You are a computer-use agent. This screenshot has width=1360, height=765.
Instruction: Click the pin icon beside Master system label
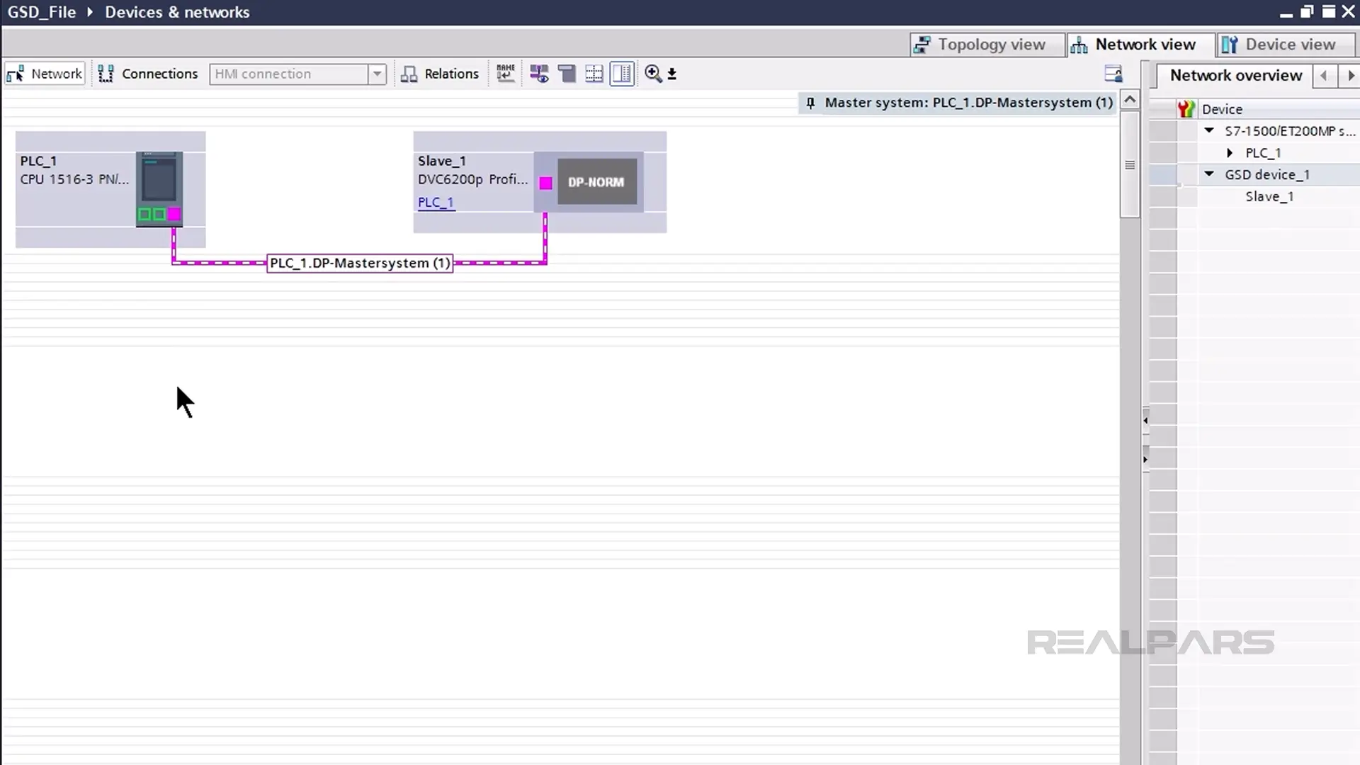click(810, 103)
